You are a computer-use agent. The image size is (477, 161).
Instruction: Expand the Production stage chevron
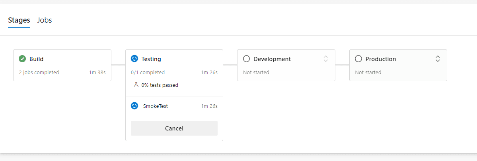click(438, 59)
